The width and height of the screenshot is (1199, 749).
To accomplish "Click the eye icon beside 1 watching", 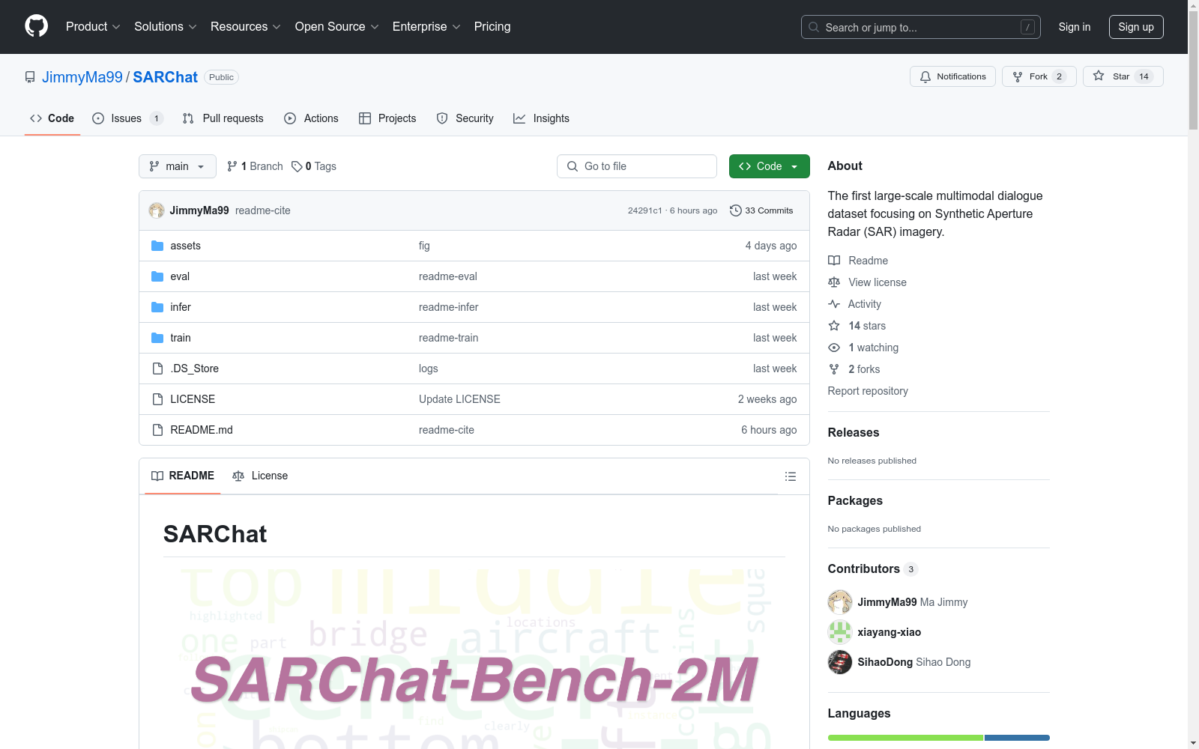I will (834, 348).
